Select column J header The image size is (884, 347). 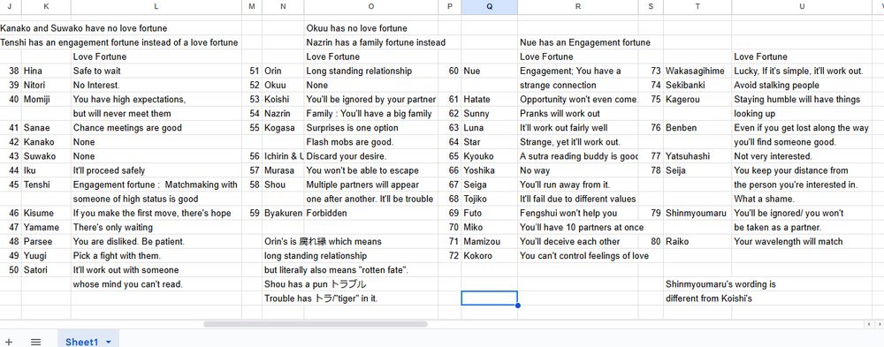click(11, 7)
